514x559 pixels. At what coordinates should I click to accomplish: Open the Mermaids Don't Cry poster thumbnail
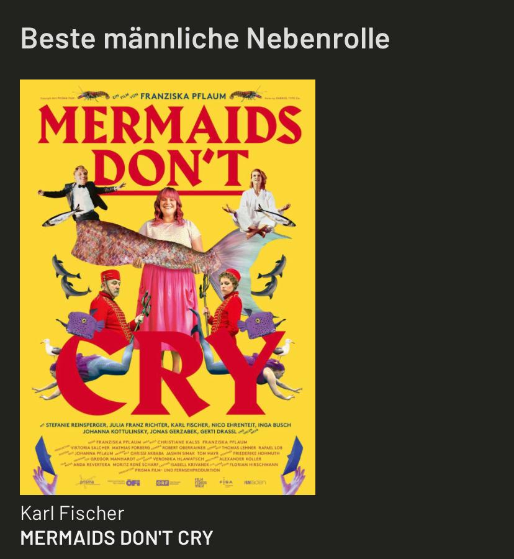[168, 287]
